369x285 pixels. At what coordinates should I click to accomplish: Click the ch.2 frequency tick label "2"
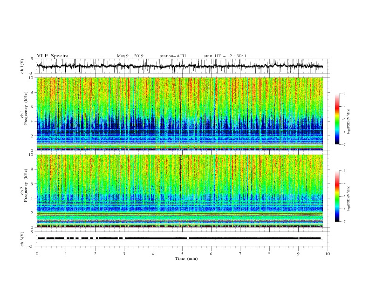[x=33, y=213]
